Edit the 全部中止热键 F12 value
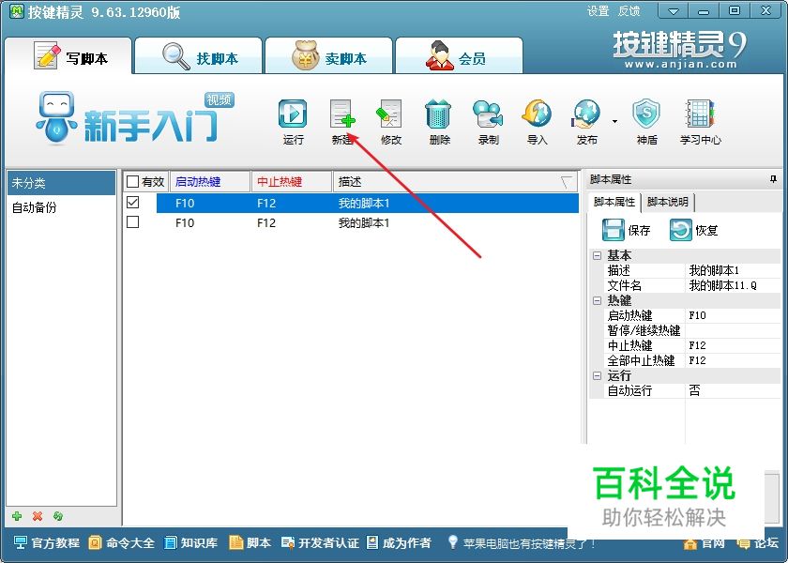The image size is (788, 563). click(733, 360)
